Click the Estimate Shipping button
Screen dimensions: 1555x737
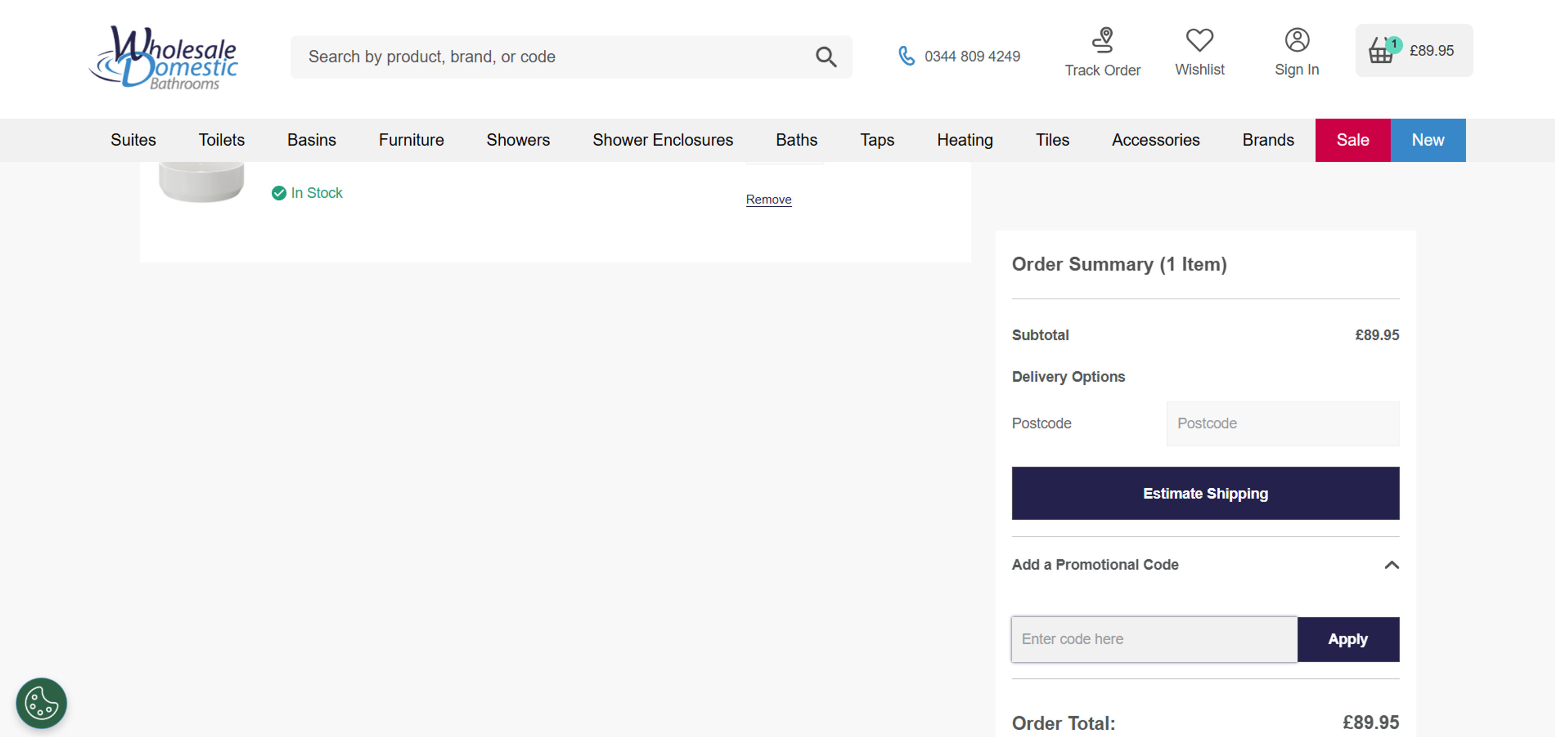coord(1205,493)
